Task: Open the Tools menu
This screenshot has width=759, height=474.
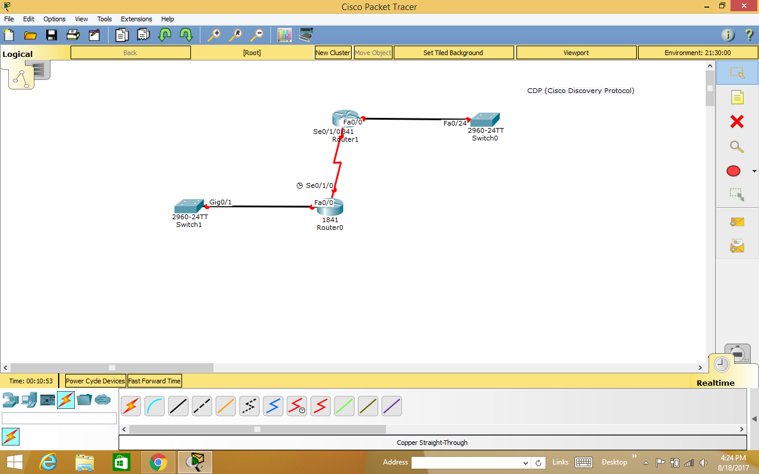Action: click(104, 19)
